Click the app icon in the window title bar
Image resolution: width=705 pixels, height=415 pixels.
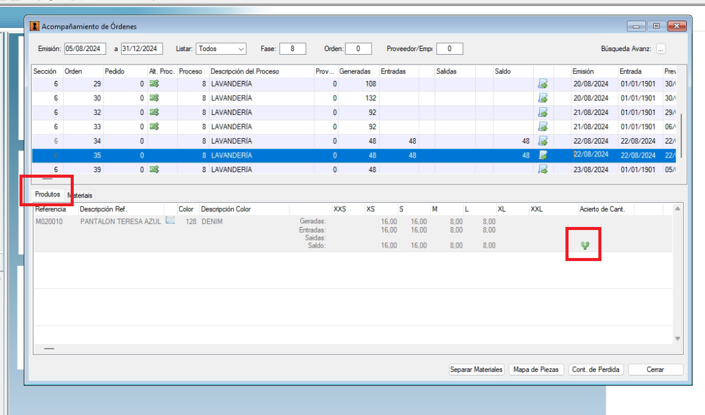[35, 27]
